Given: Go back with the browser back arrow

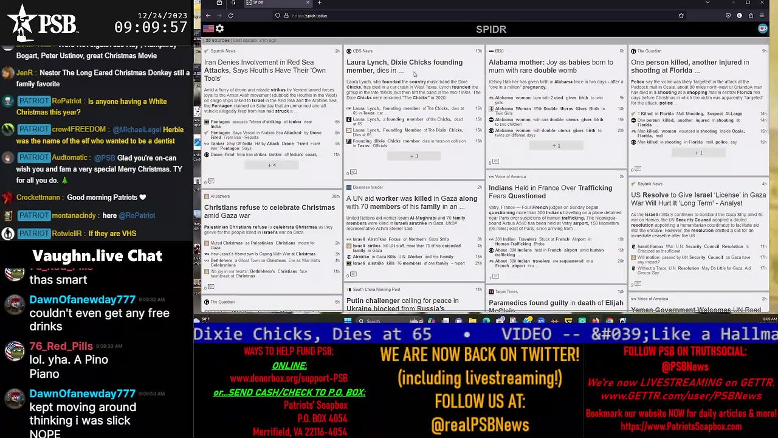Looking at the screenshot, I should (x=208, y=16).
